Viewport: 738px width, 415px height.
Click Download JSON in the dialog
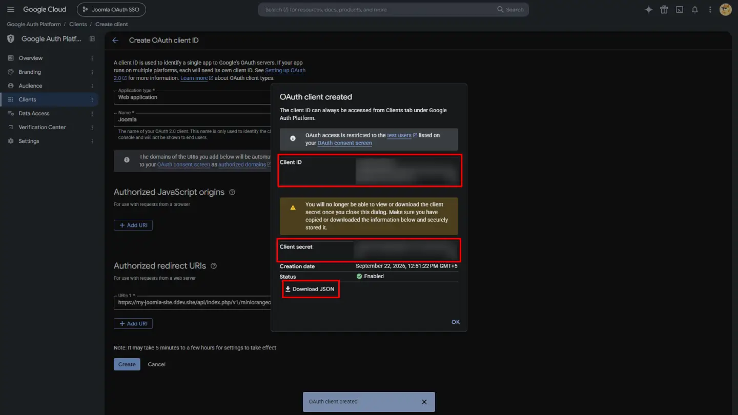(310, 289)
